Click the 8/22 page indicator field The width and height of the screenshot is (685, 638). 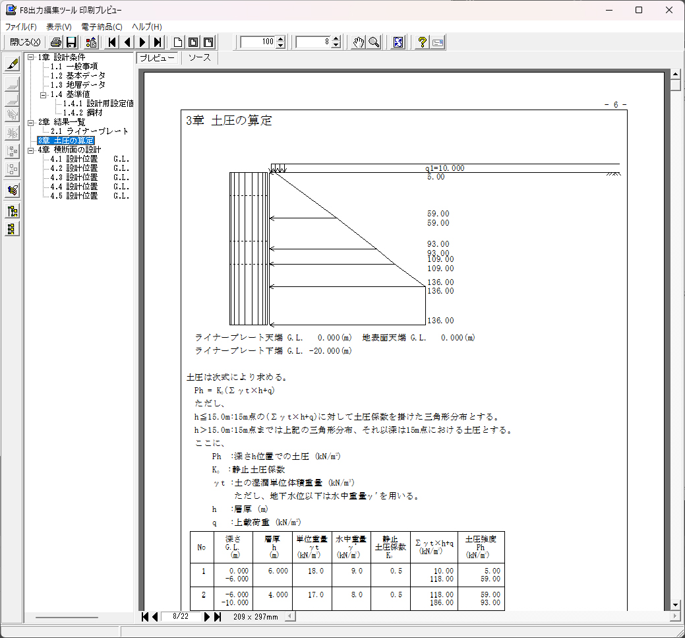coord(181,617)
